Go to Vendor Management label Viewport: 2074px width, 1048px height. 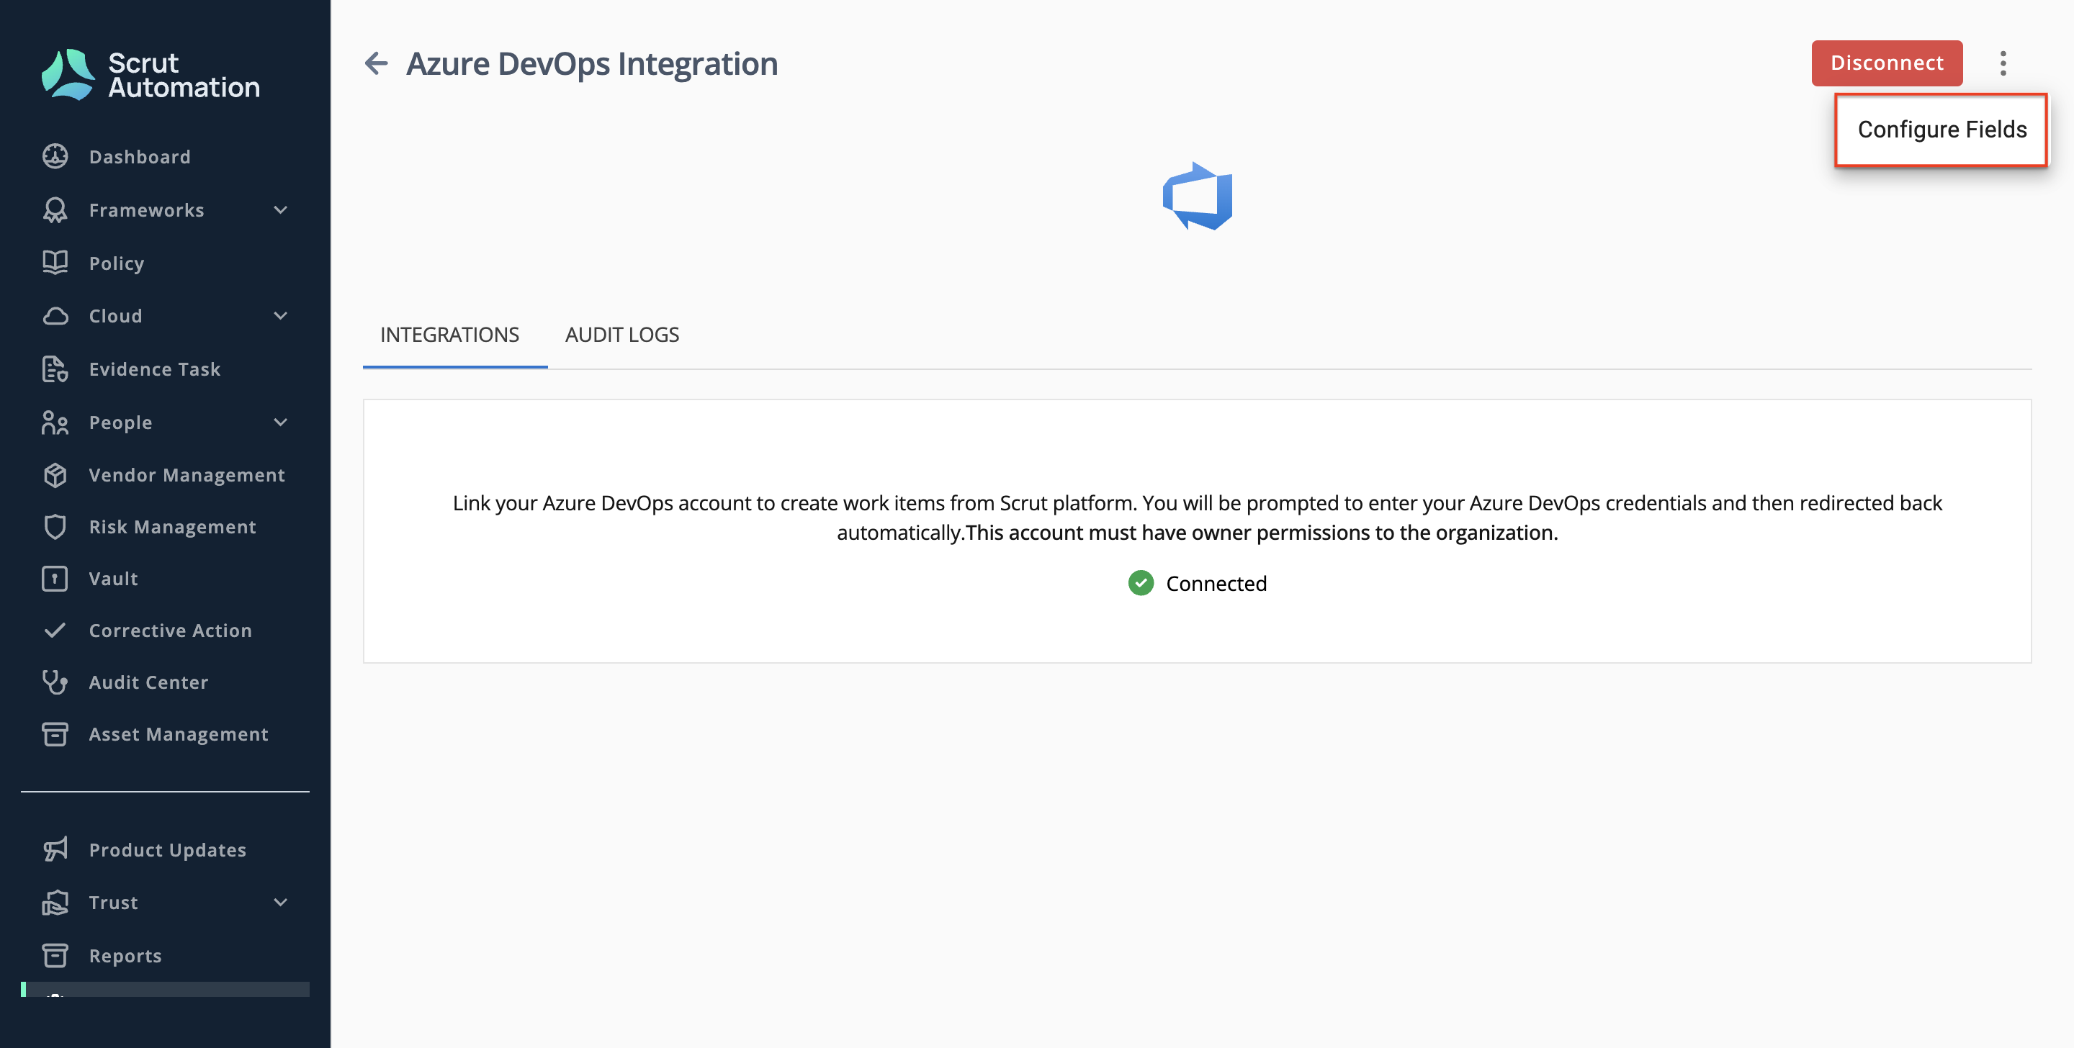(187, 475)
